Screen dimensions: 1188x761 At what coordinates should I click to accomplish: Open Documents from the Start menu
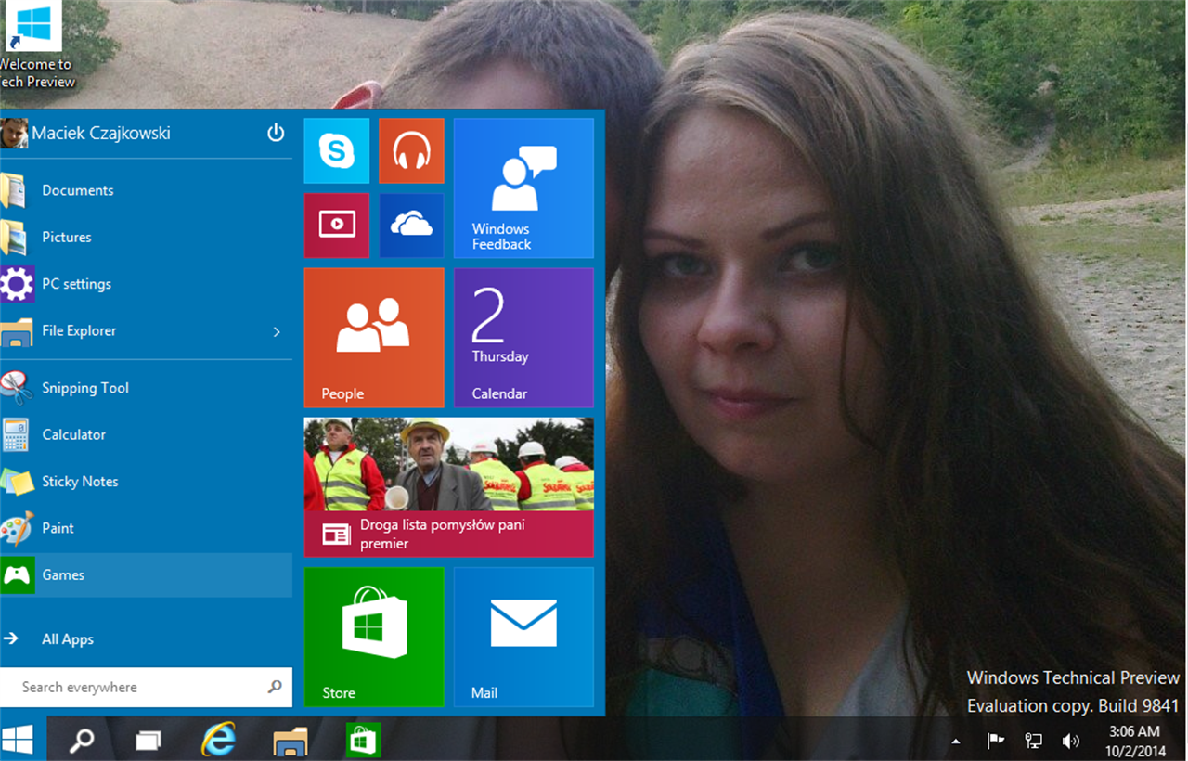click(x=77, y=189)
